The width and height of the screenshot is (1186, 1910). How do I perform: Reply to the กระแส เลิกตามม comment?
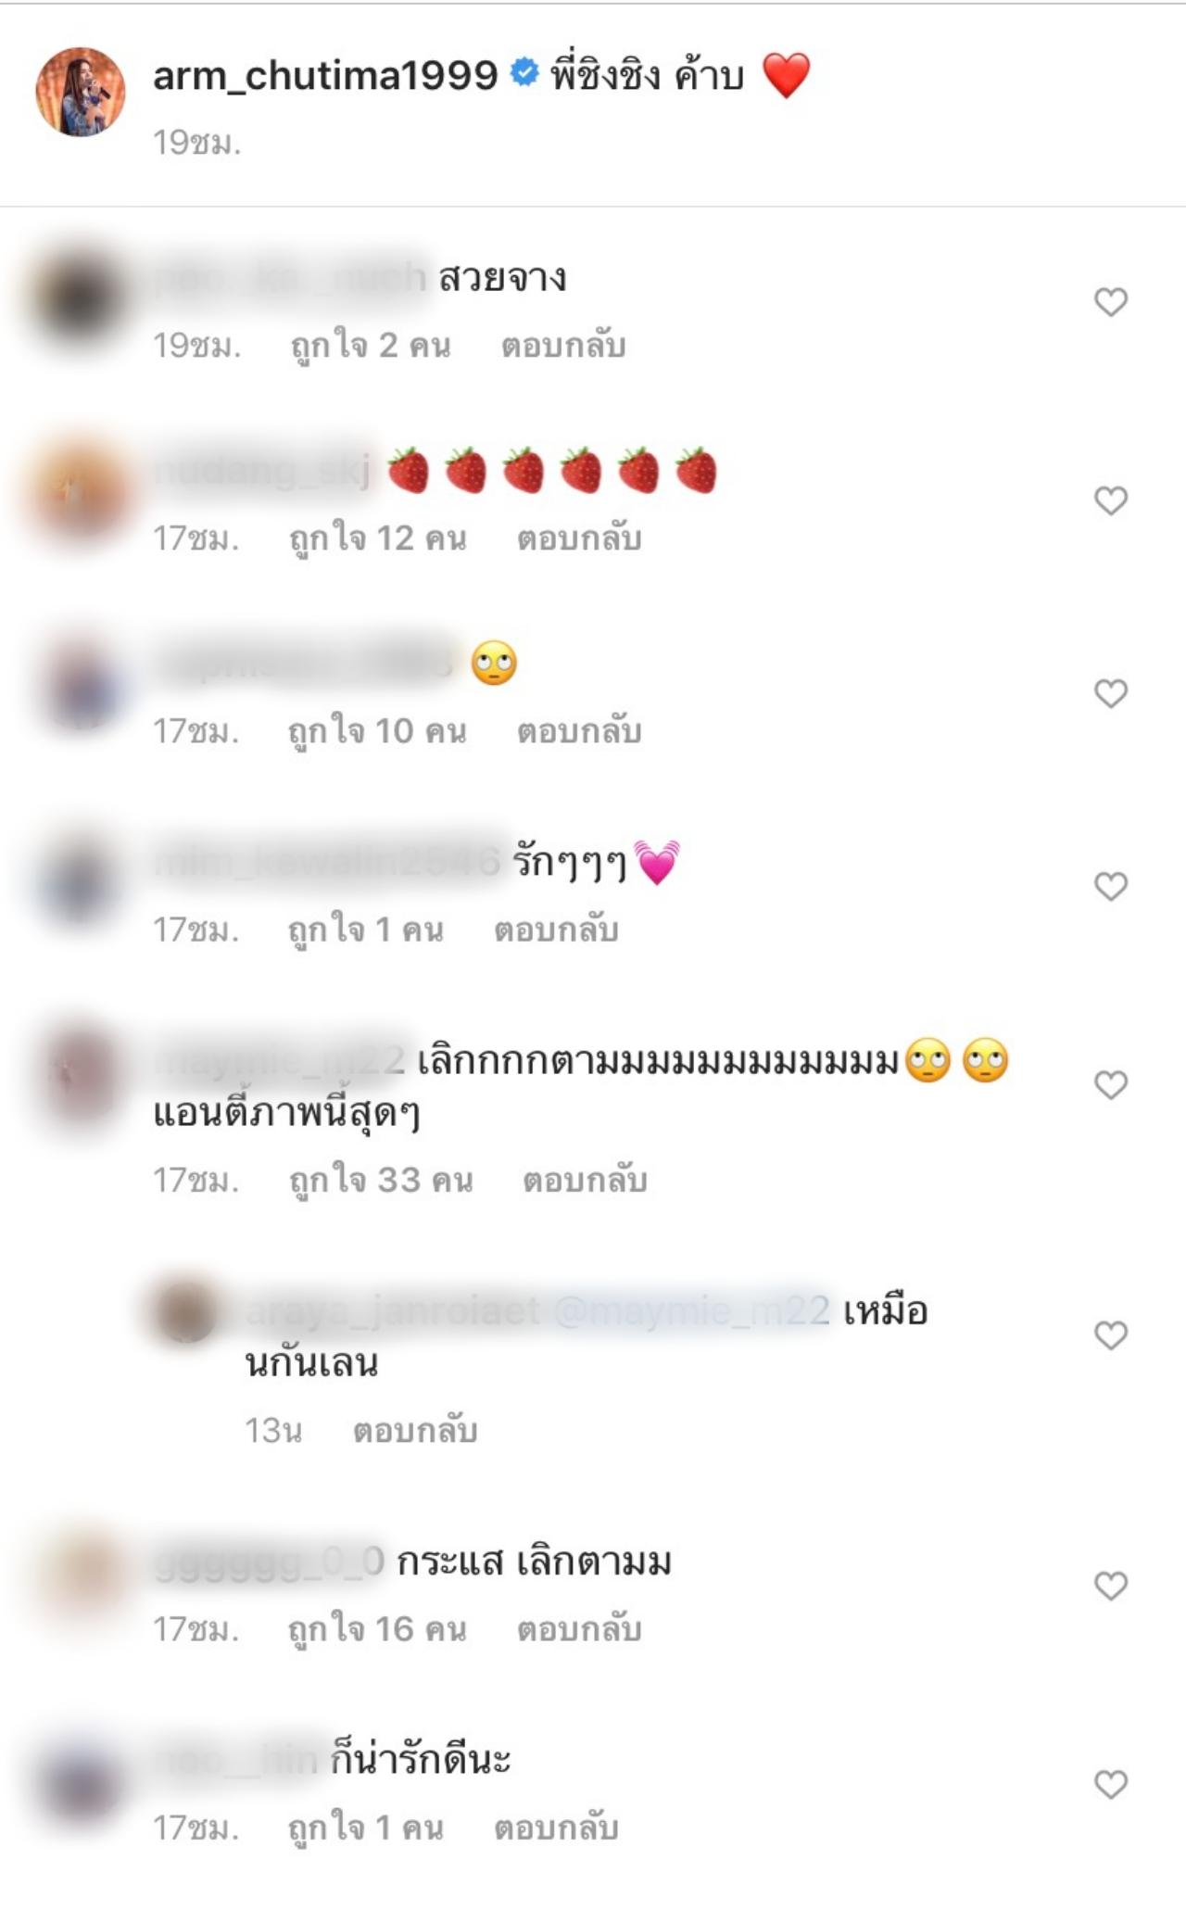pyautogui.click(x=579, y=1629)
